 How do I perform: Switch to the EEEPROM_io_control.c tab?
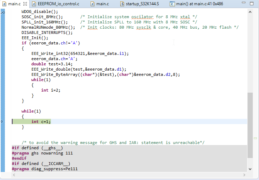[x=56, y=4]
